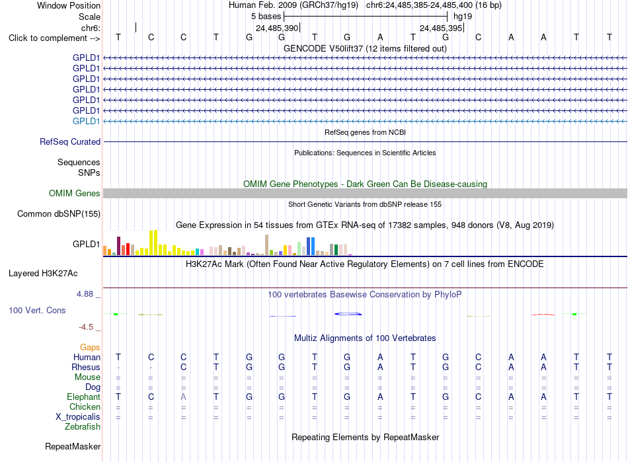Click the tallest yellow GTEx expression bar
628x462 pixels.
pos(155,243)
